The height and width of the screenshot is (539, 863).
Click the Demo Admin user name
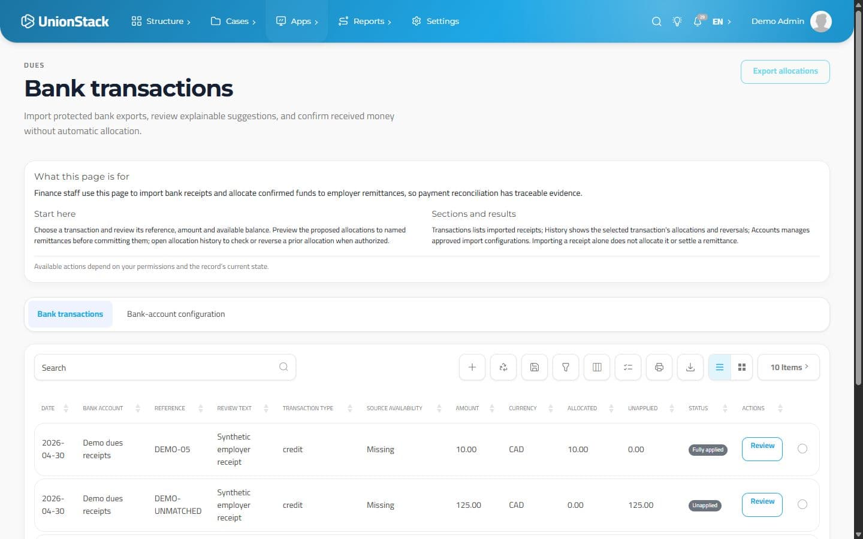click(777, 21)
